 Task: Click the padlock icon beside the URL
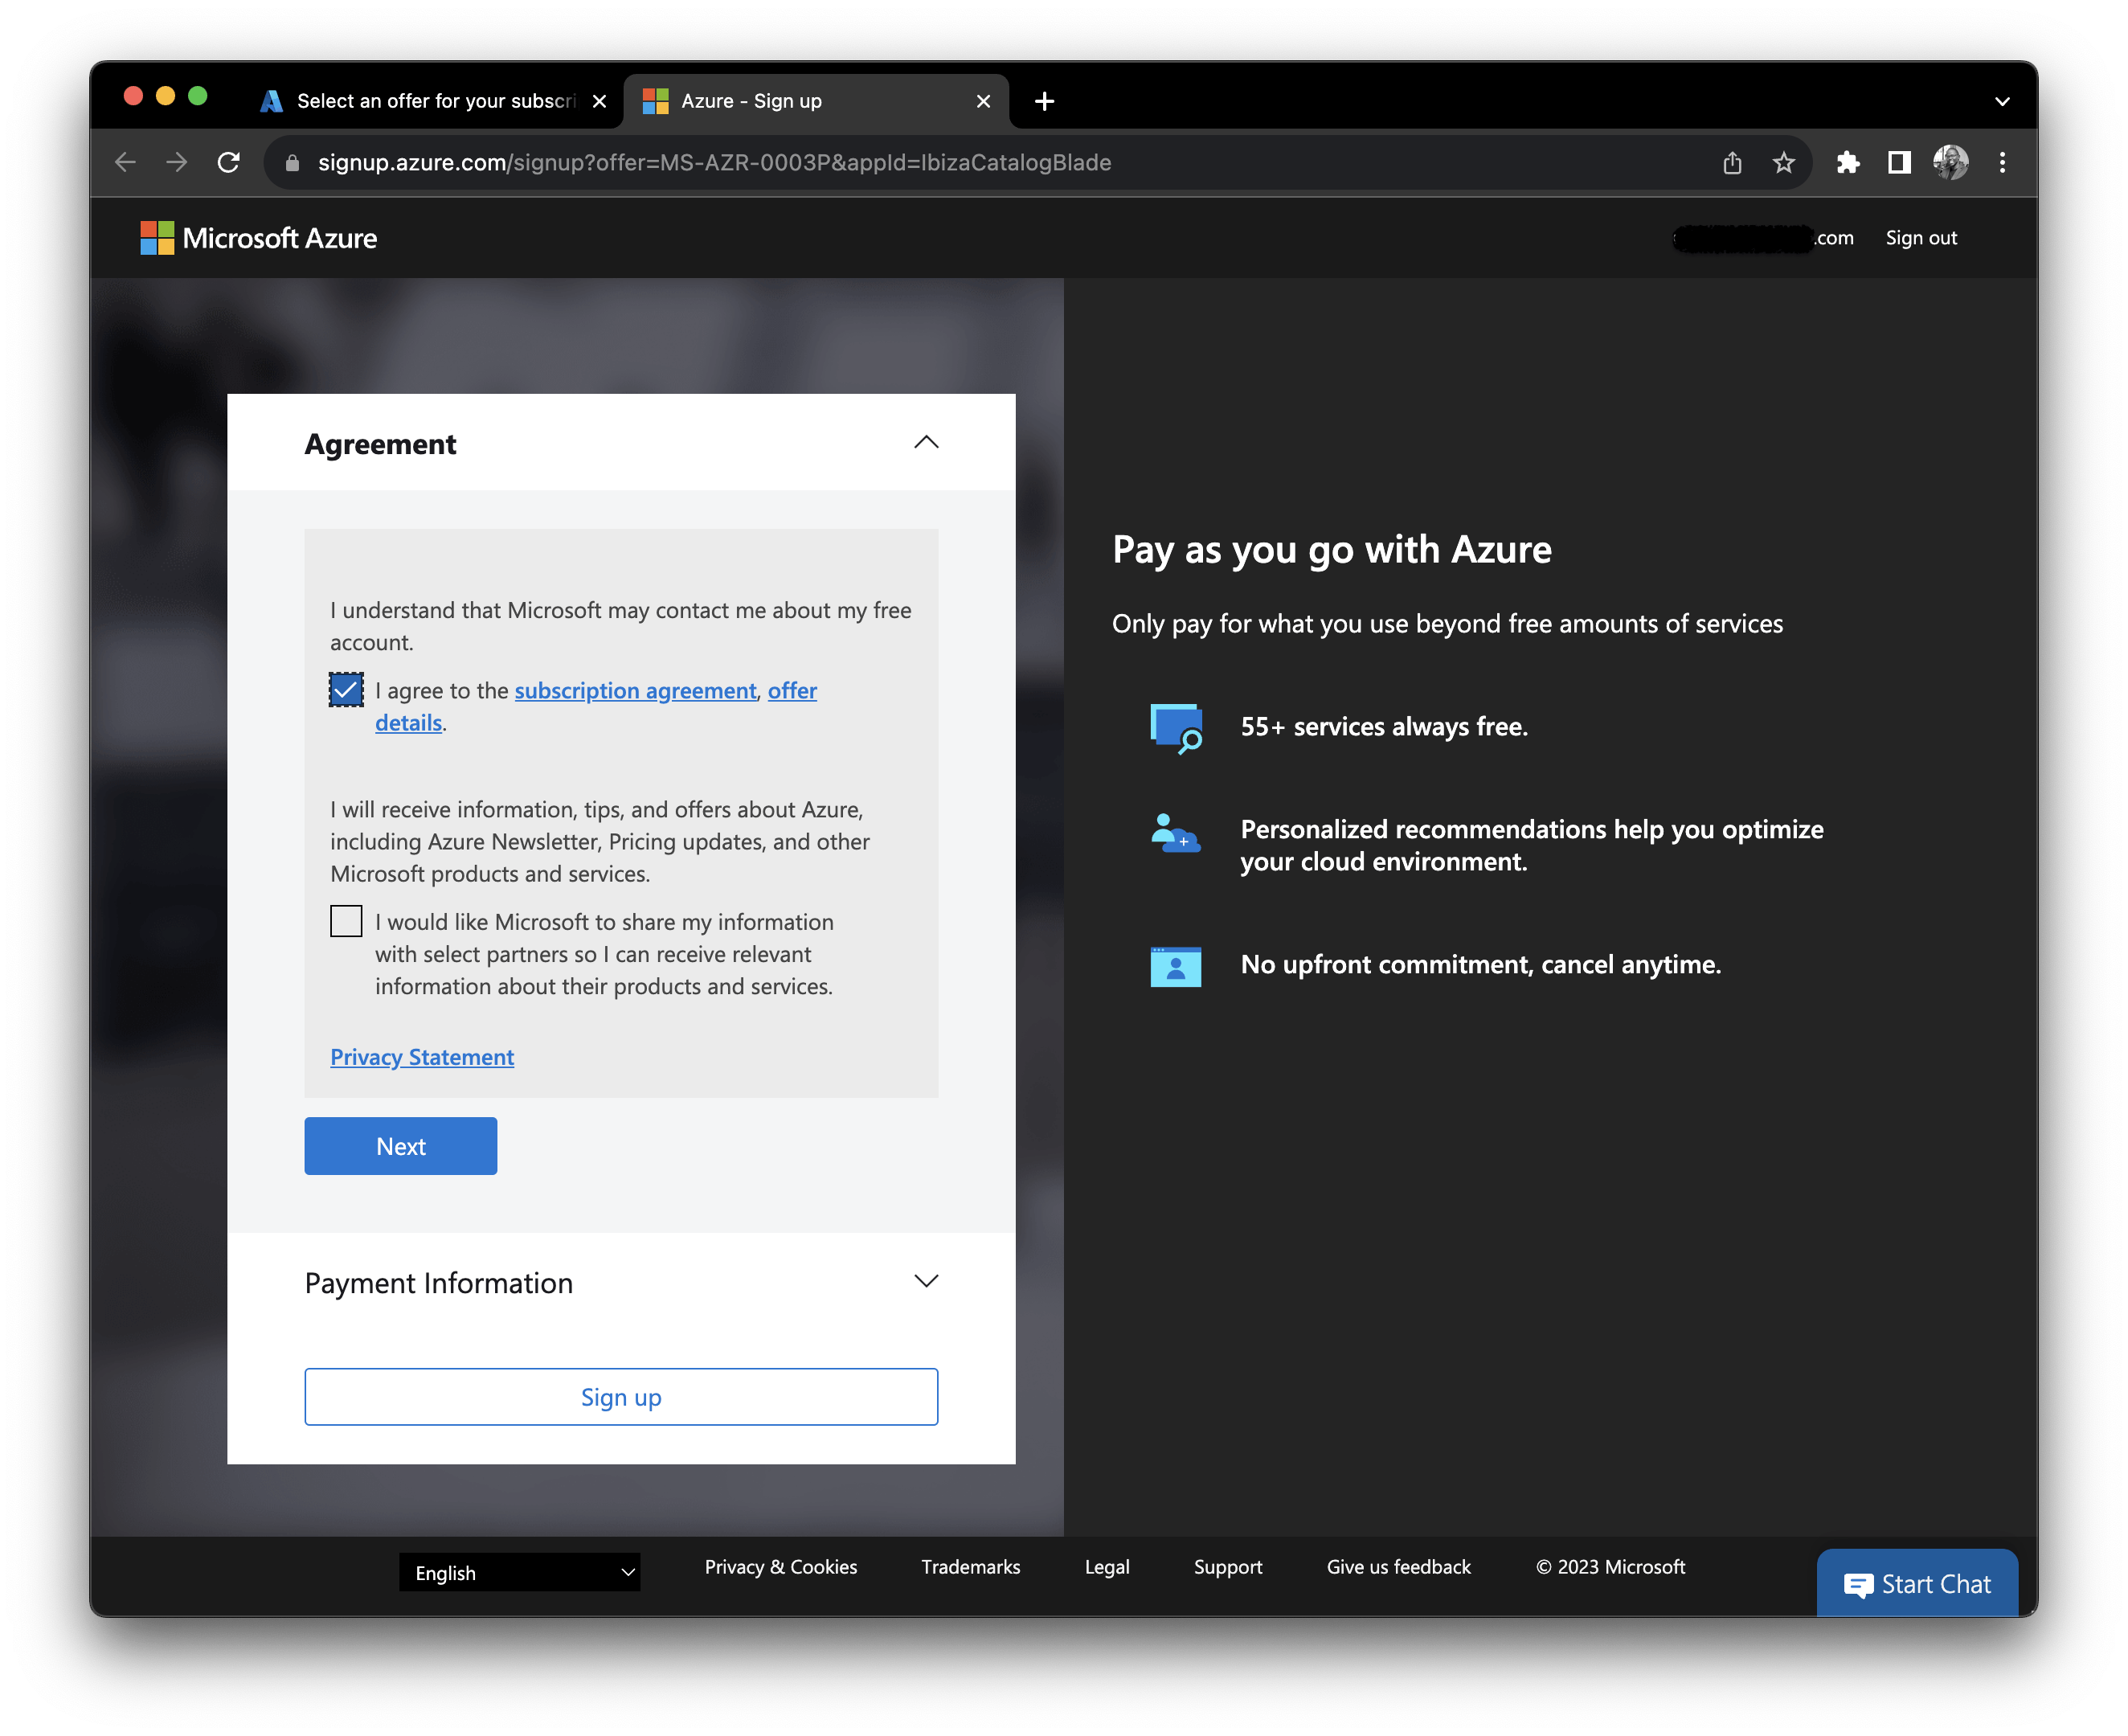pyautogui.click(x=292, y=163)
